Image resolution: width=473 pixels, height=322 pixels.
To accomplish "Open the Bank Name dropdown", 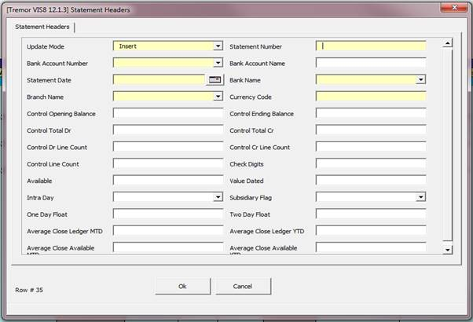I will point(421,80).
